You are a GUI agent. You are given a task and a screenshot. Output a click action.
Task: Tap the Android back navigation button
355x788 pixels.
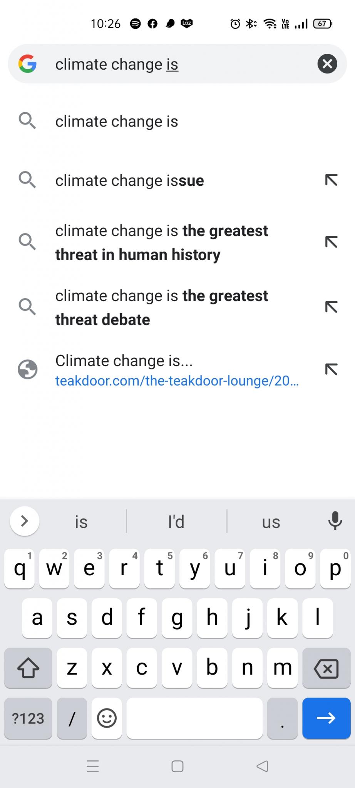262,766
